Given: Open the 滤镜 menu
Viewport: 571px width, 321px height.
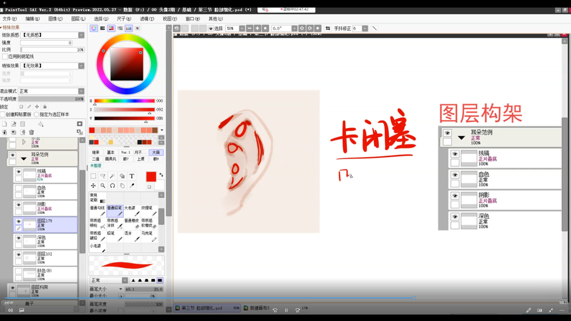Looking at the screenshot, I should click(x=147, y=19).
